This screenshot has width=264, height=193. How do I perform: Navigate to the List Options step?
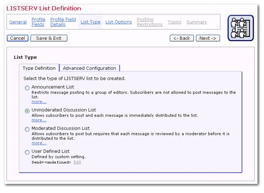click(119, 22)
